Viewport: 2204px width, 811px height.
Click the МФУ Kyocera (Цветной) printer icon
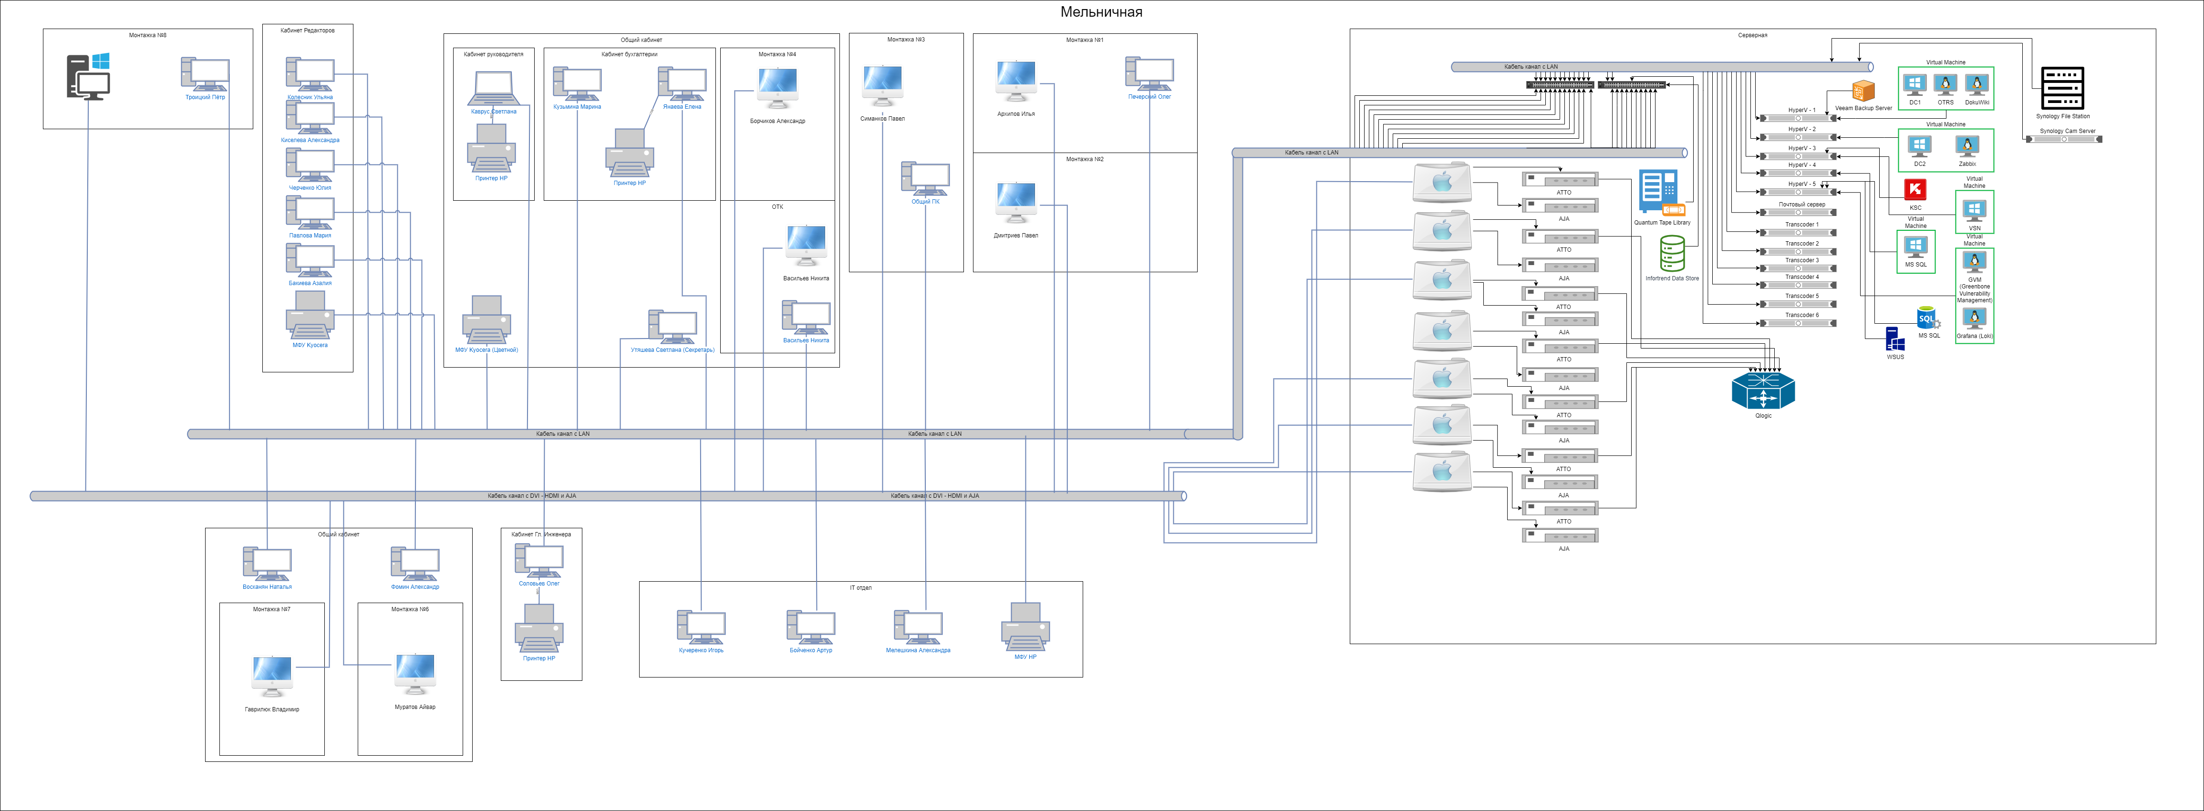tap(487, 319)
